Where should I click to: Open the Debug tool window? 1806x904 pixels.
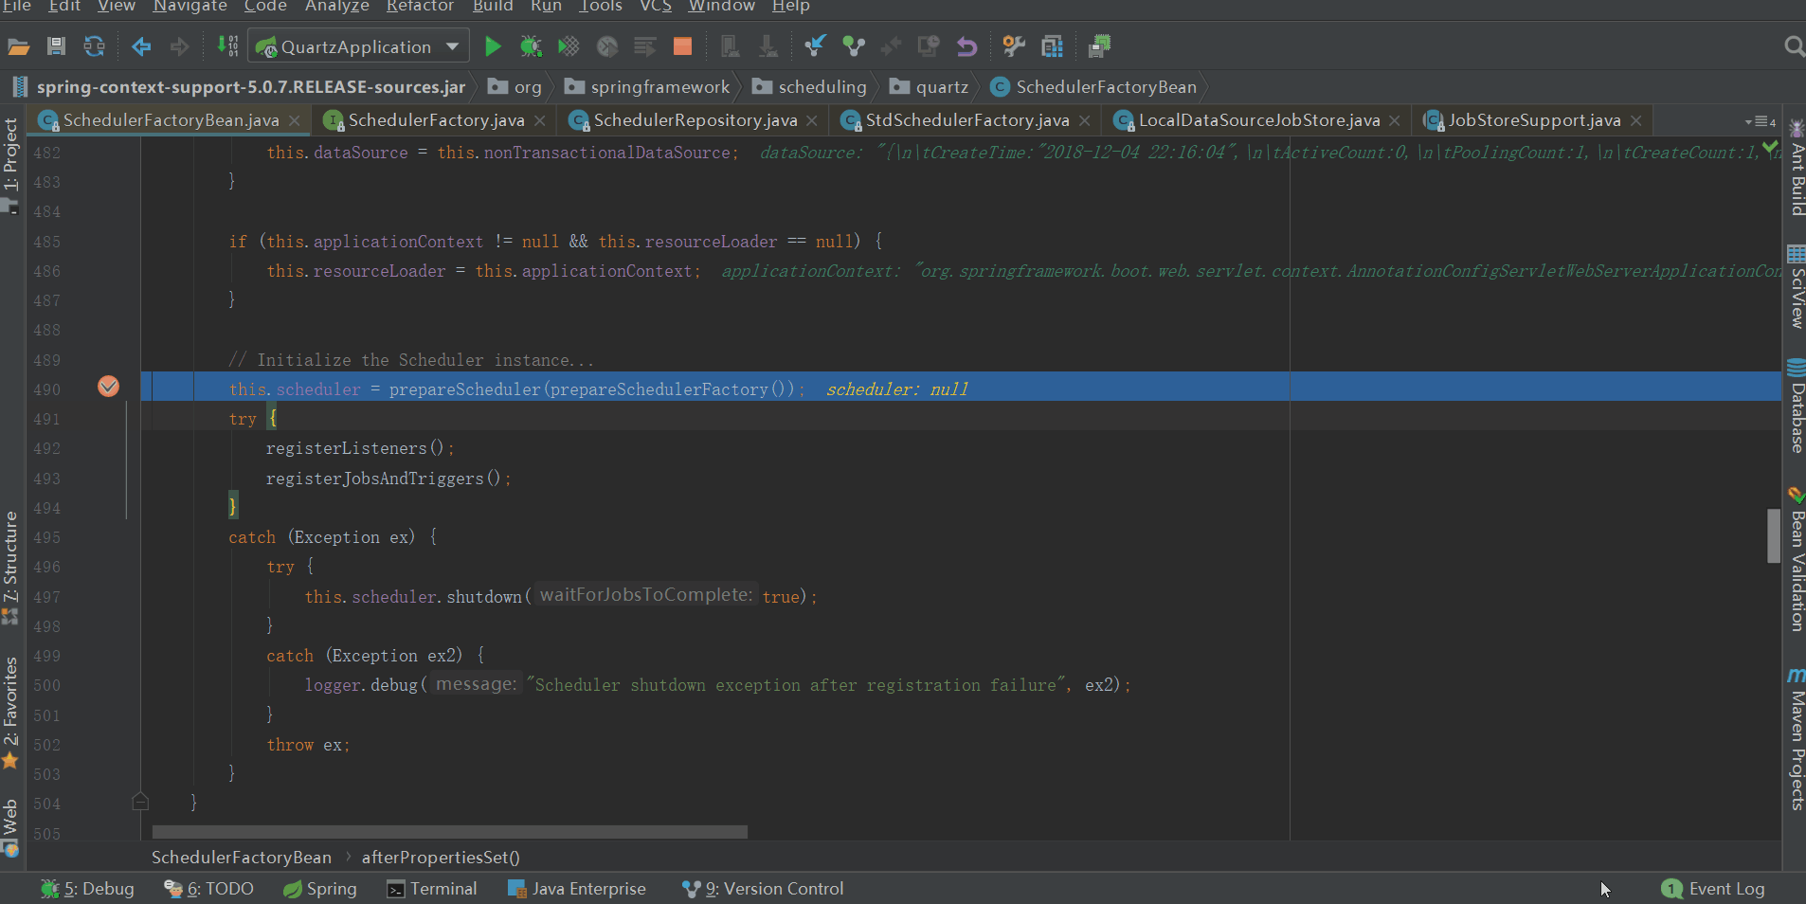click(x=88, y=889)
